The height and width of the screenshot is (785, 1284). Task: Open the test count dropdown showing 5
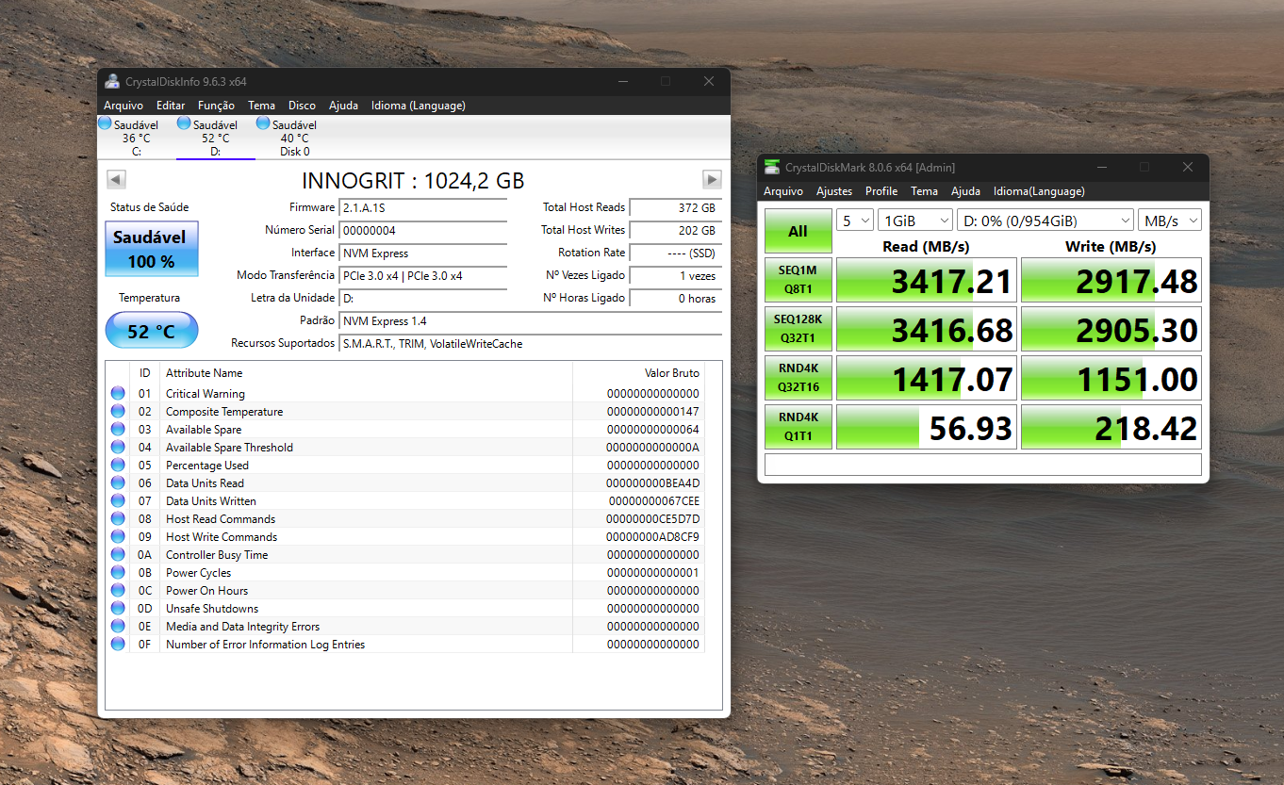855,220
